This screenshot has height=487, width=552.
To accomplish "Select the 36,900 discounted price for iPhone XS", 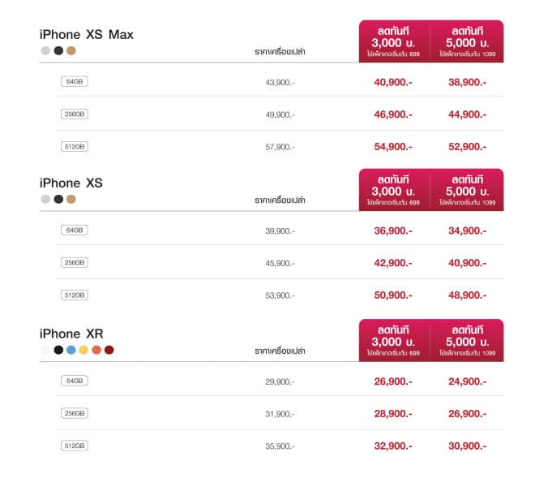I will point(393,231).
